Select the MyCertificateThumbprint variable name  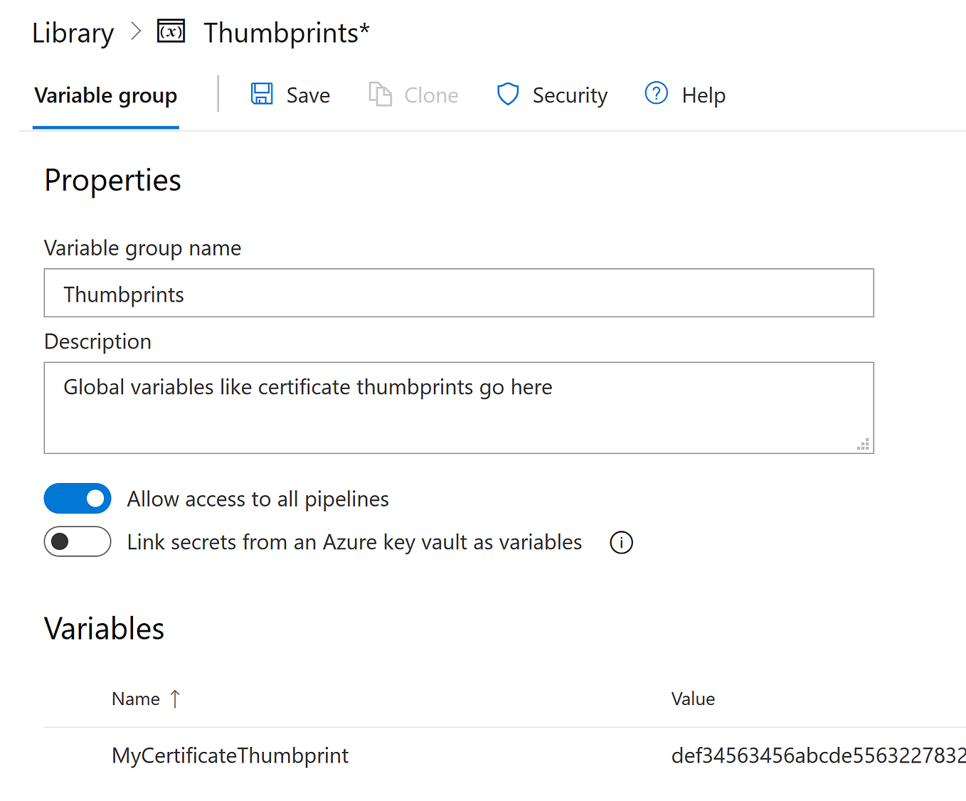(229, 755)
